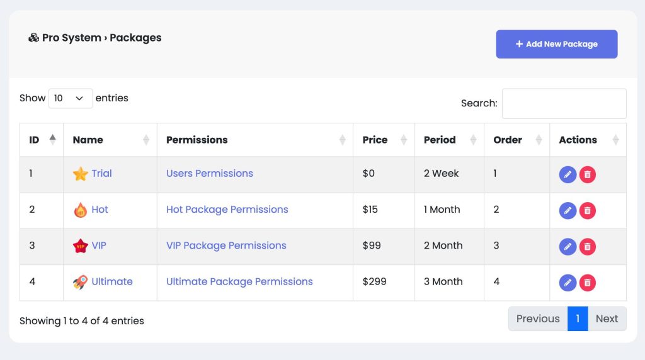Open the Hot package name link
This screenshot has height=360, width=645.
click(100, 210)
